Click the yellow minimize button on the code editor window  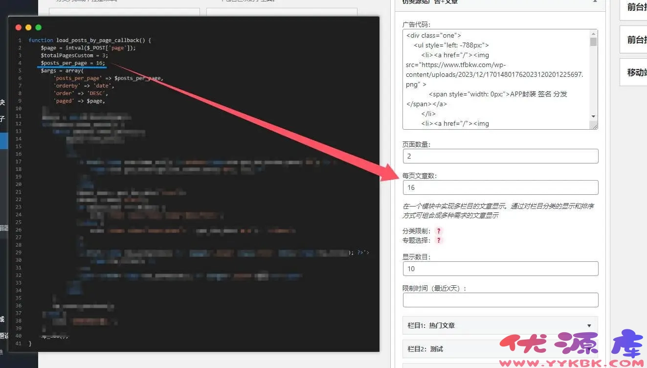28,27
